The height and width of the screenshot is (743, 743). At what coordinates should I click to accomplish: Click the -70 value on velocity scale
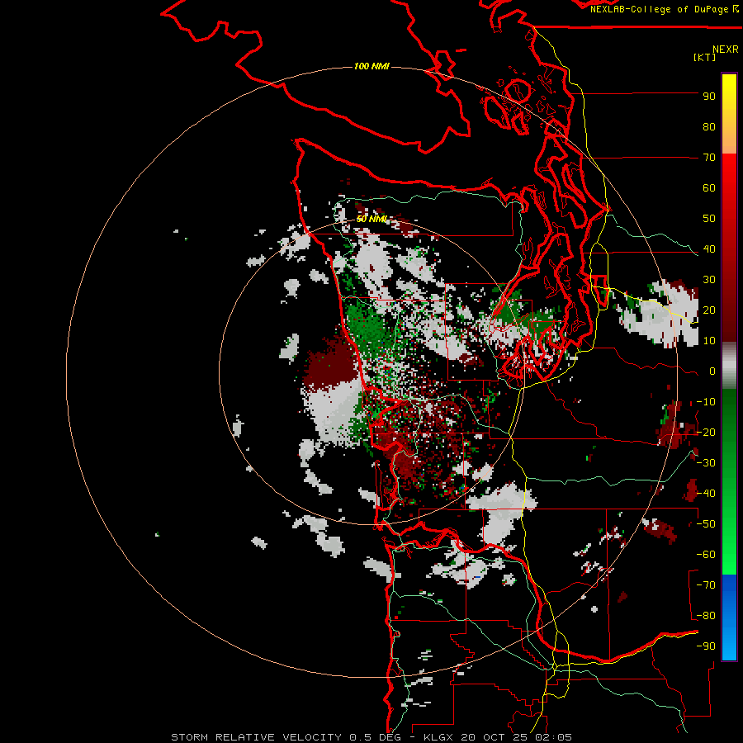pos(706,585)
